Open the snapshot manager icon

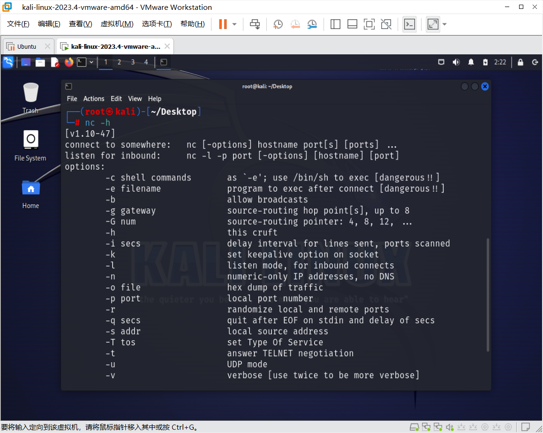click(x=312, y=24)
